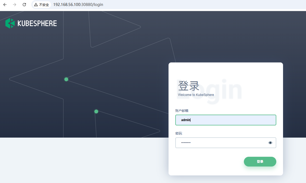Click the KubeSphere logo

pyautogui.click(x=31, y=23)
